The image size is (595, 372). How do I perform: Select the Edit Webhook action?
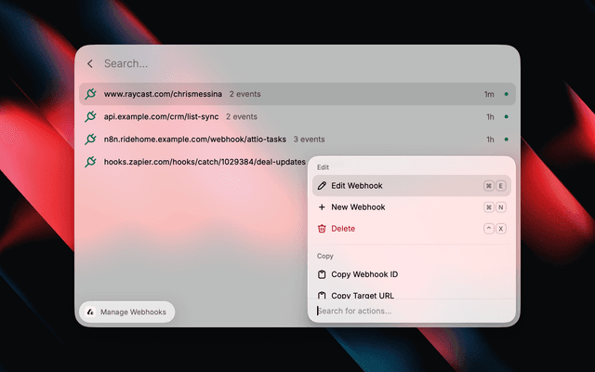[x=412, y=186]
